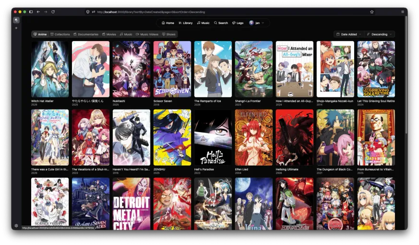419x245 pixels.
Task: Open the Shangri-La Frontier poster
Action: pyautogui.click(x=254, y=69)
